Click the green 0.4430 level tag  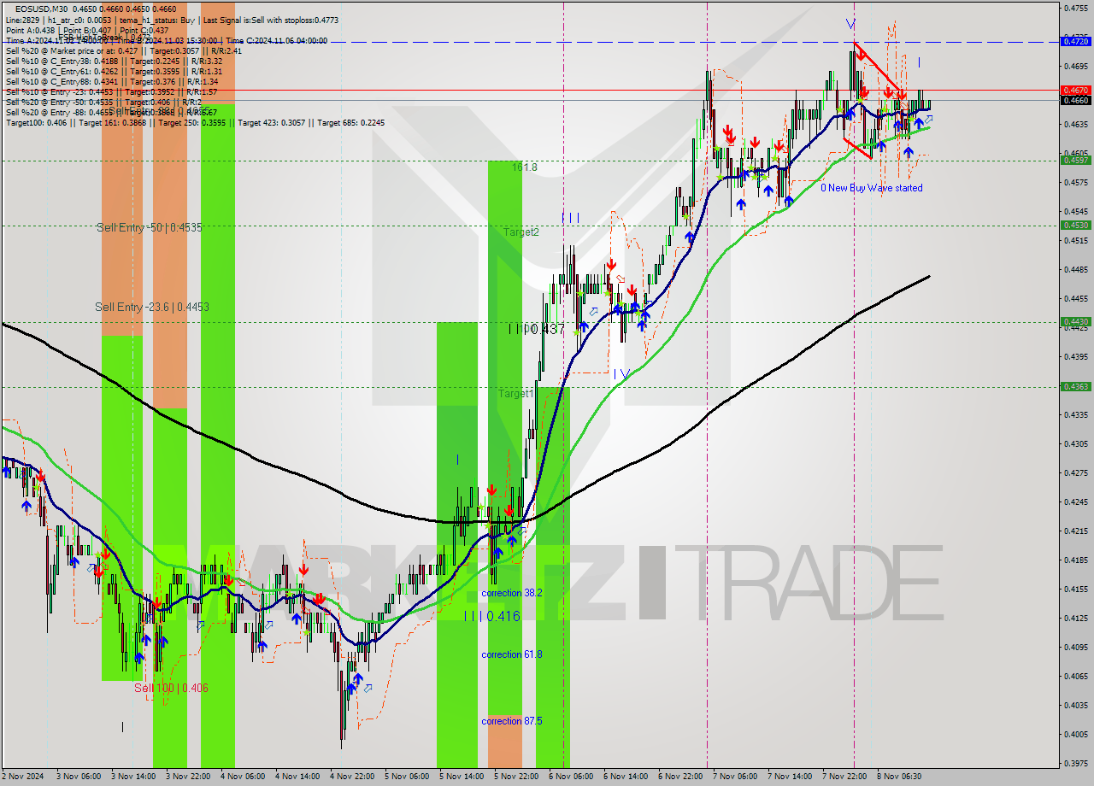coord(1075,322)
